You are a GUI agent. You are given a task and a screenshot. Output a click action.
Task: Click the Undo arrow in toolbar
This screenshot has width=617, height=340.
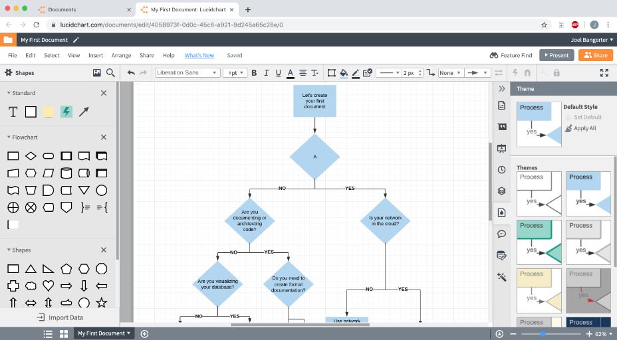(x=131, y=73)
